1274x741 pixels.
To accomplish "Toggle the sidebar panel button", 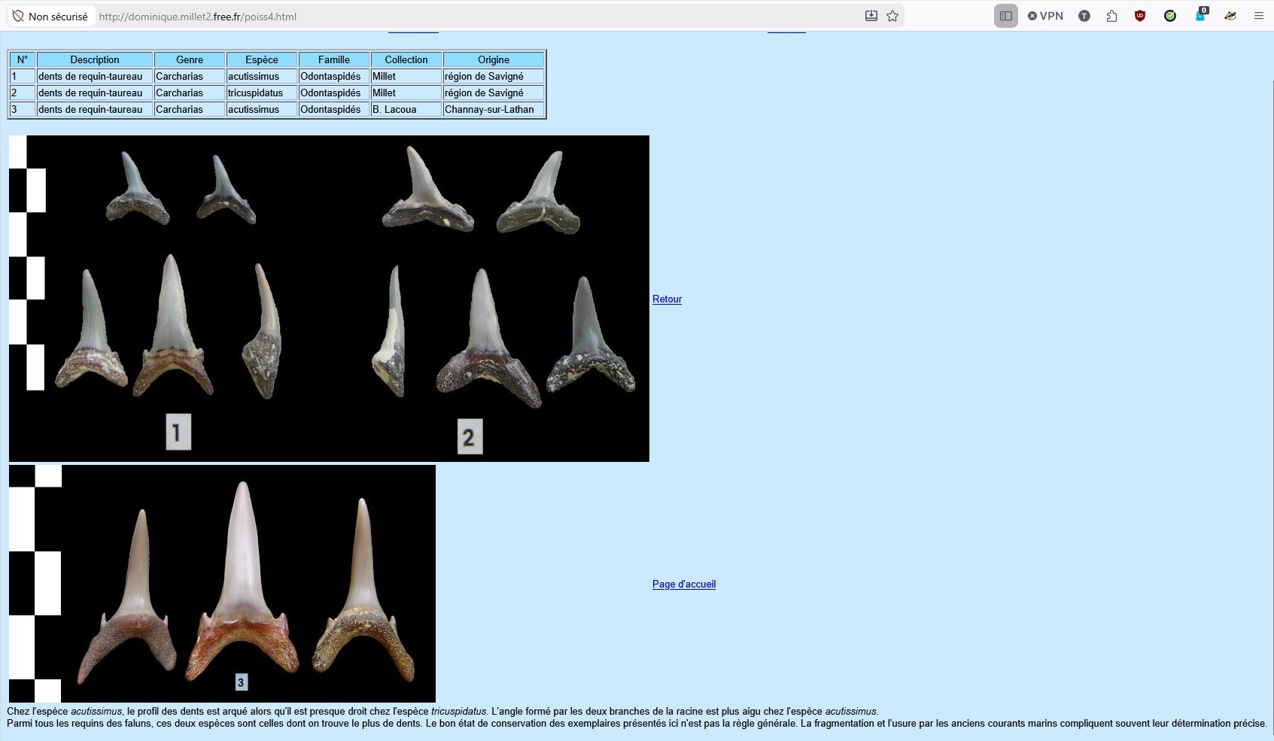I will [1005, 16].
